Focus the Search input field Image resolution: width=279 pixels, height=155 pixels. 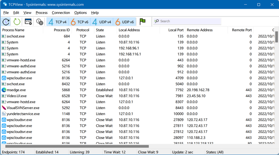pyautogui.click(x=187, y=21)
